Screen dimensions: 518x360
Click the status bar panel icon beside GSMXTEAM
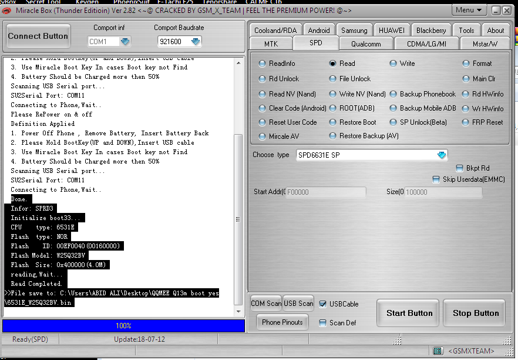tap(438, 351)
